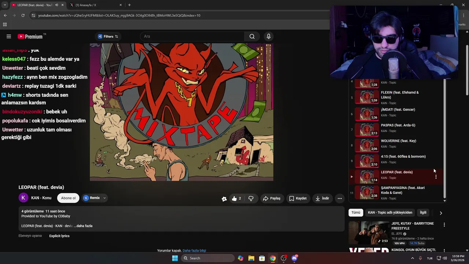The image size is (469, 264).
Task: Open the KAN channel avatar
Action: [x=23, y=198]
